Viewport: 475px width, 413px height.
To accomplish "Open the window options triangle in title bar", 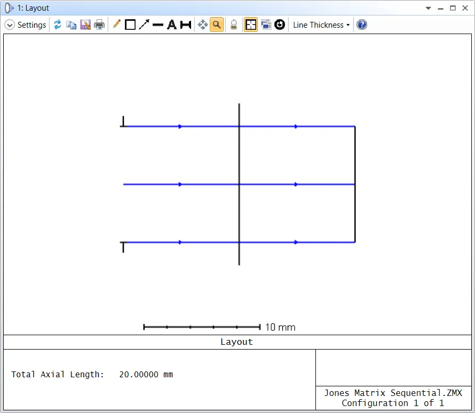I will coord(428,8).
